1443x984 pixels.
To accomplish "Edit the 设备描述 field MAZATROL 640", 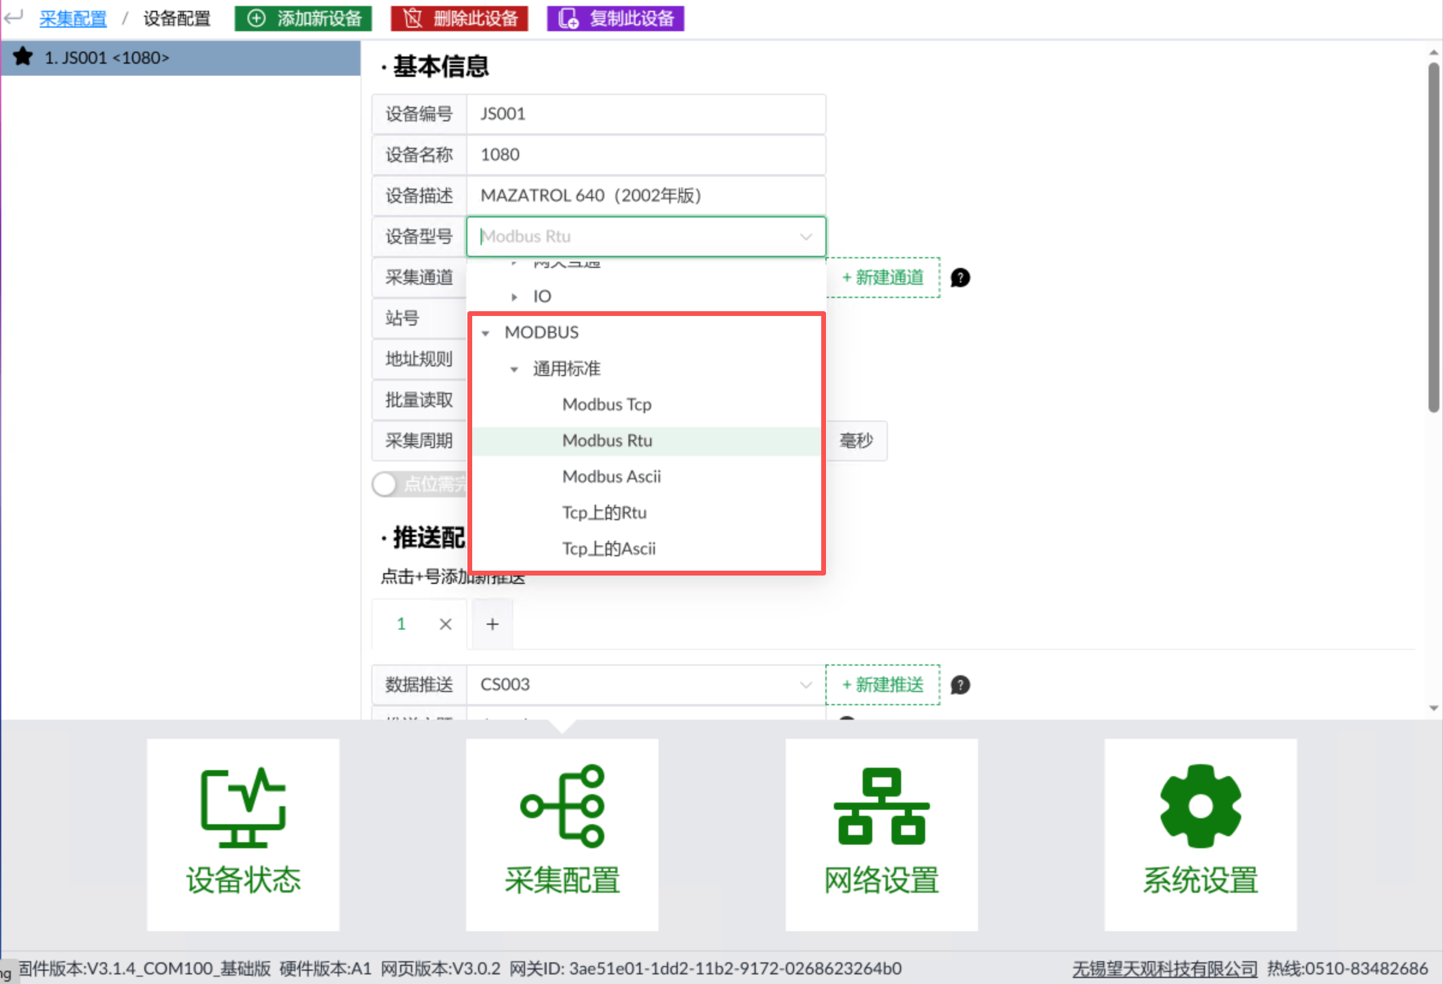I will point(646,196).
